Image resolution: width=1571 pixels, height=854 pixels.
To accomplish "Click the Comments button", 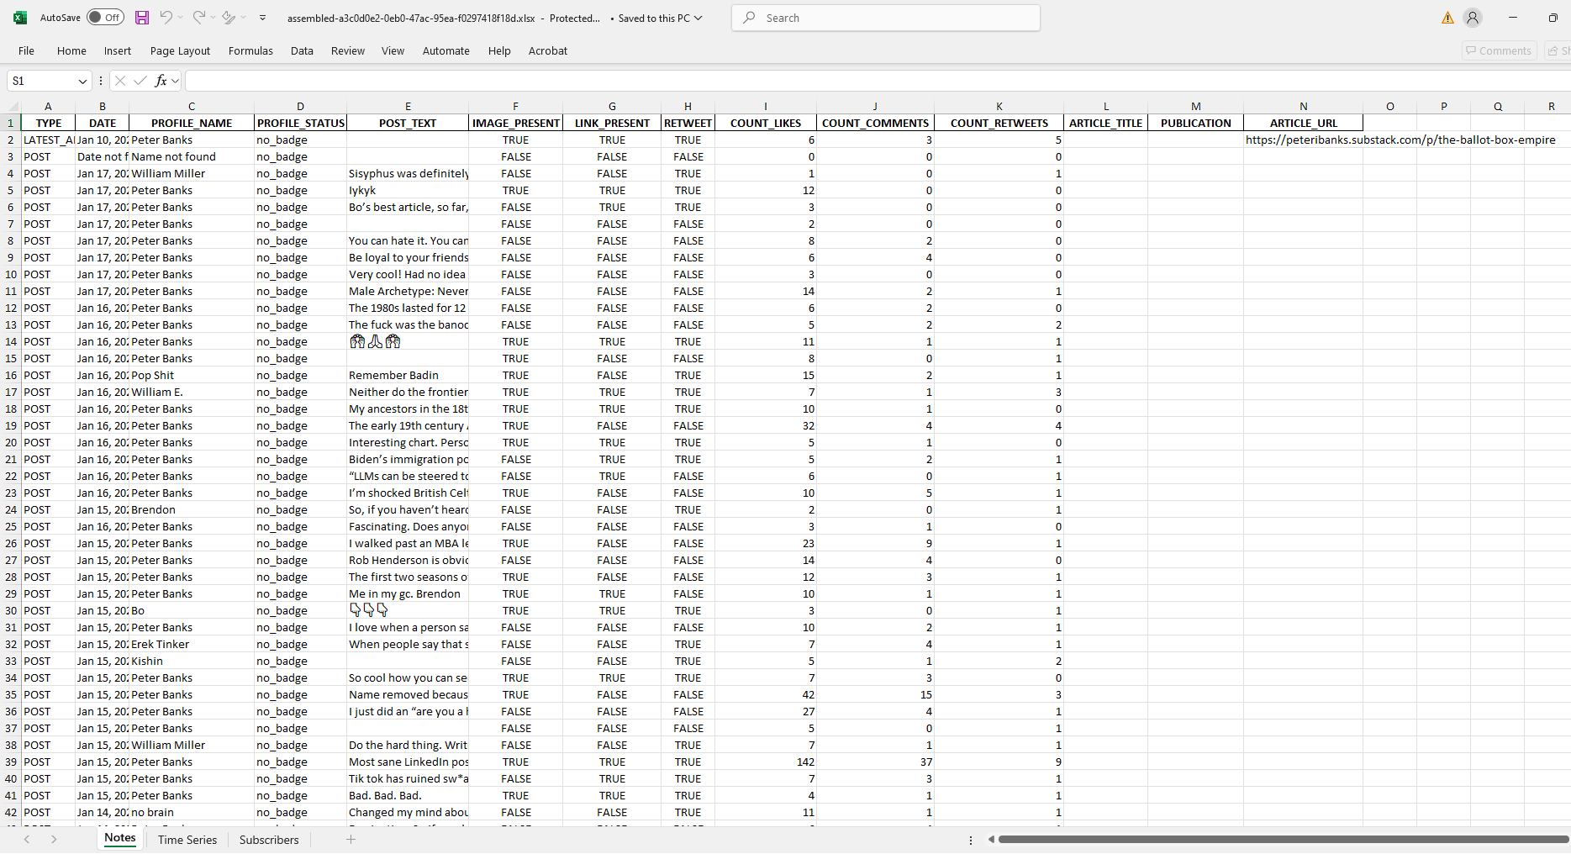I will 1499,50.
